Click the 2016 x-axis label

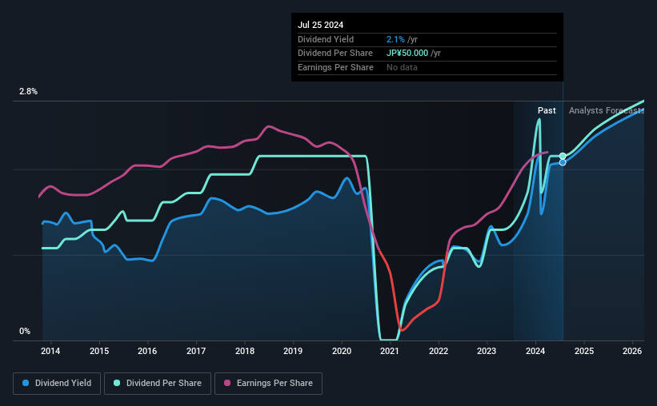[147, 351]
